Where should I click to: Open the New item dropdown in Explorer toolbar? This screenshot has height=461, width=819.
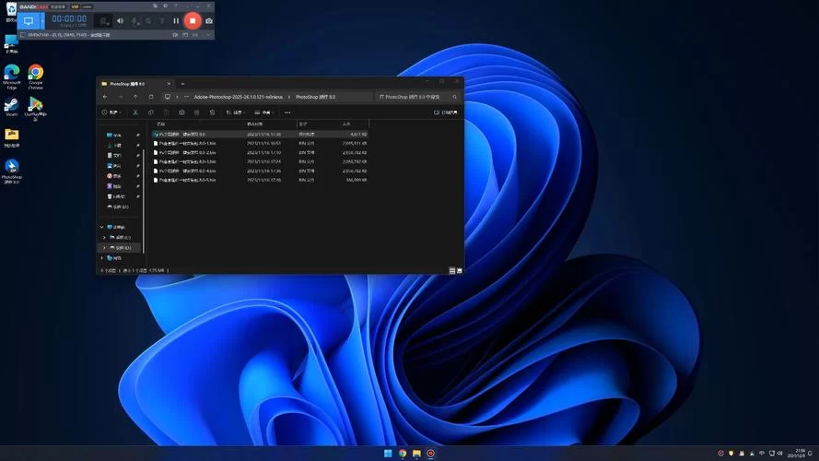click(111, 112)
